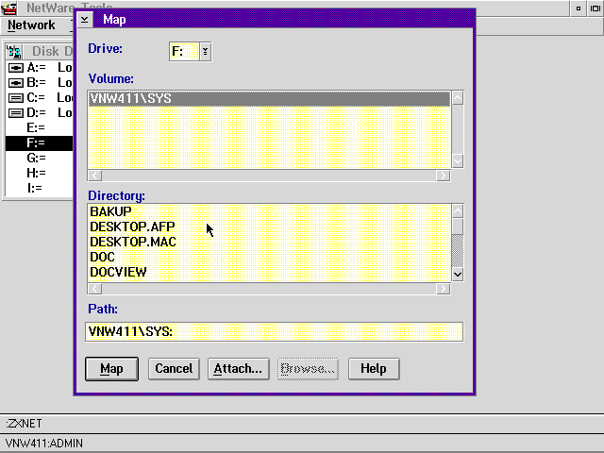
Task: Click the Directory list horizontal scroll left arrow
Action: pyautogui.click(x=95, y=289)
